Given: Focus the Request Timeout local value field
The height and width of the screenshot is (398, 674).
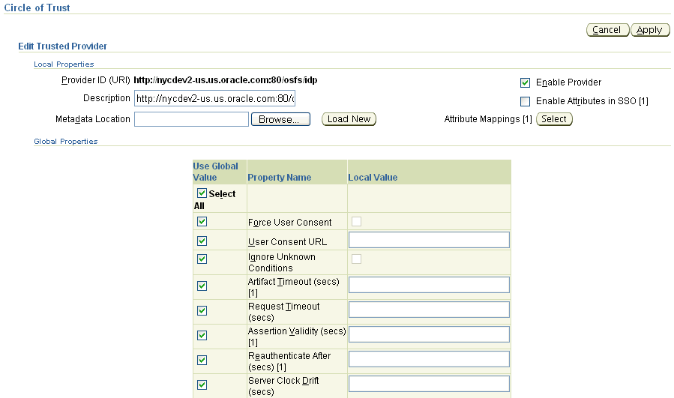Looking at the screenshot, I should tap(429, 310).
